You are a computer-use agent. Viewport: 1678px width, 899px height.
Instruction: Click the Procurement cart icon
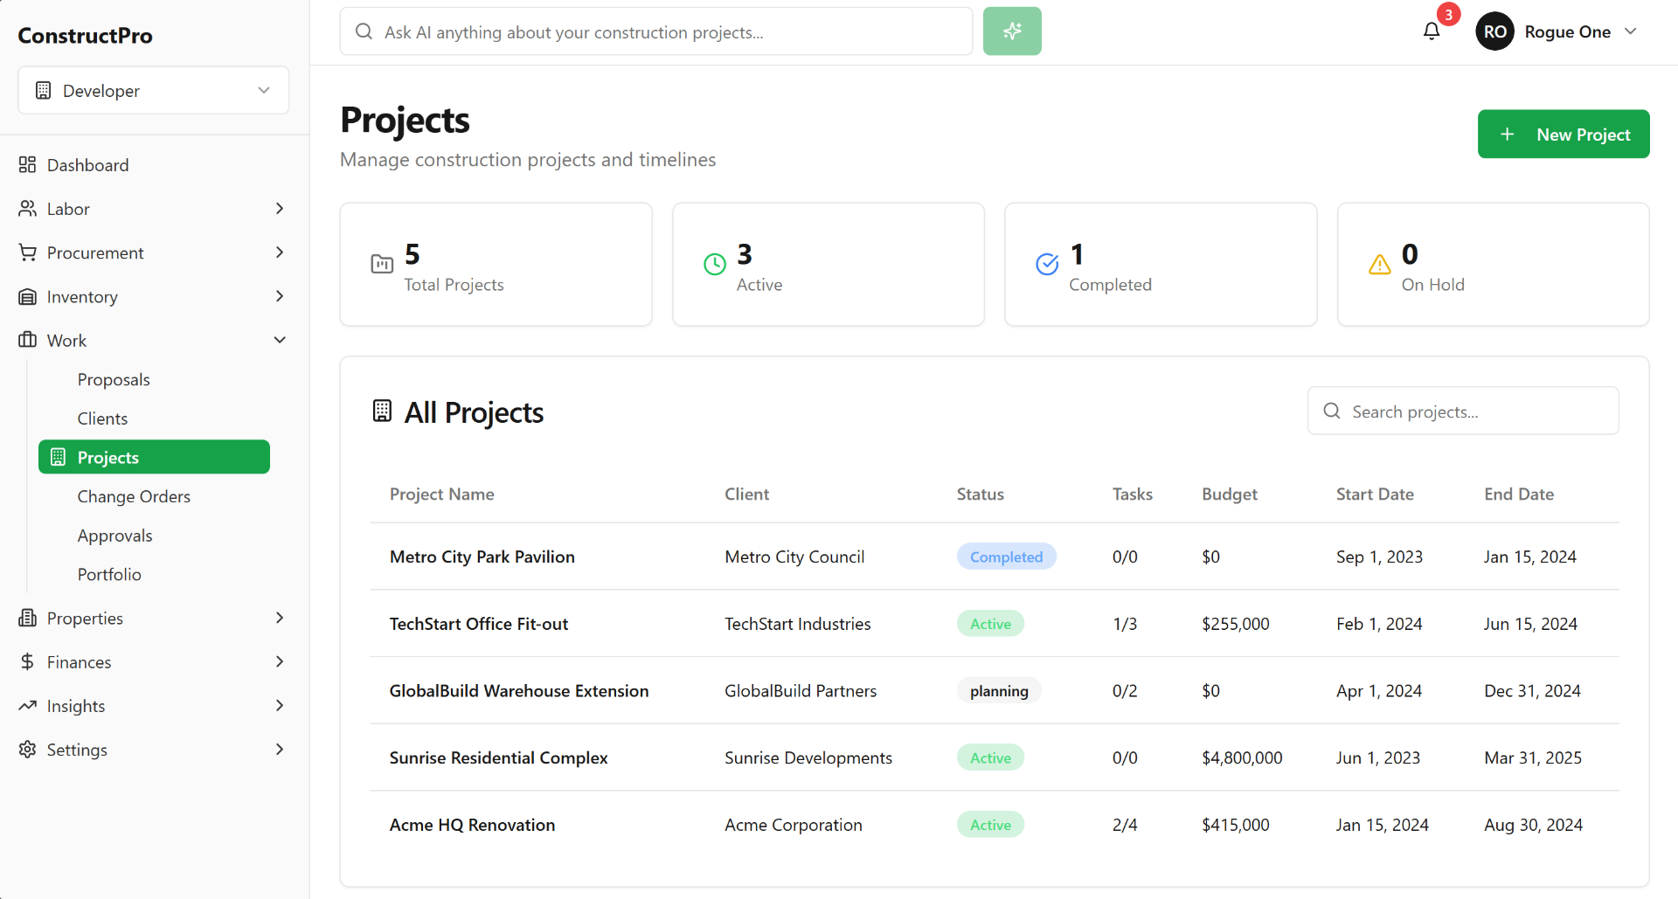click(26, 252)
